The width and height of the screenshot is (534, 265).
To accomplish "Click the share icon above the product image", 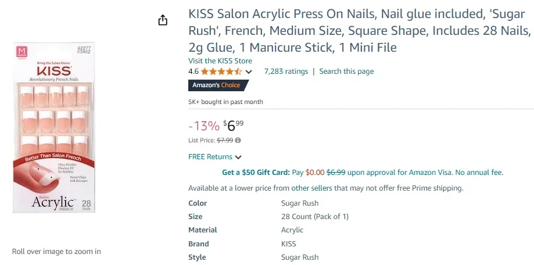I will (x=163, y=20).
